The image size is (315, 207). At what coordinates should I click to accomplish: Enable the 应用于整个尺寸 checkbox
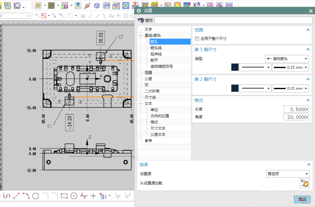point(197,39)
